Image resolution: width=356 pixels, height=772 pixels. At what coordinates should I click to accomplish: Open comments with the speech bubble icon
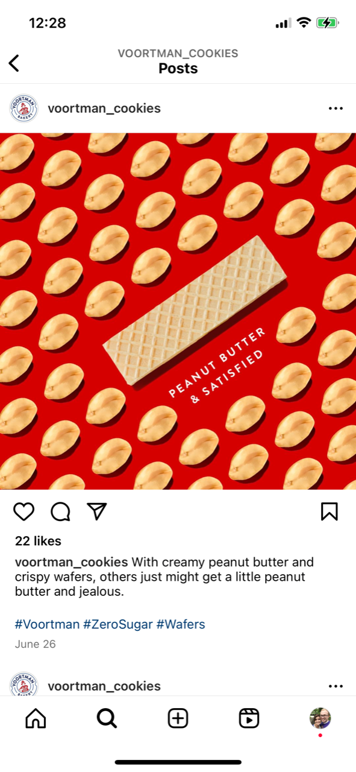pos(60,511)
